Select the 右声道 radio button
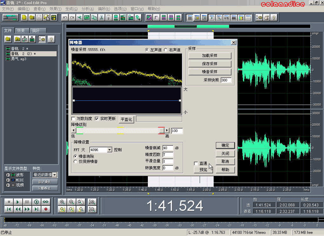 pyautogui.click(x=166, y=50)
